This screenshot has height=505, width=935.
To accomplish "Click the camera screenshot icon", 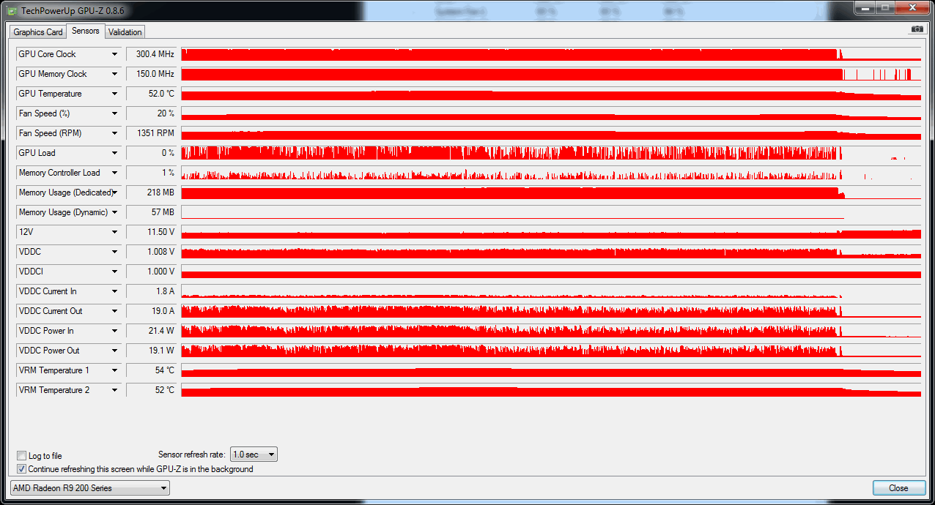I will 917,29.
